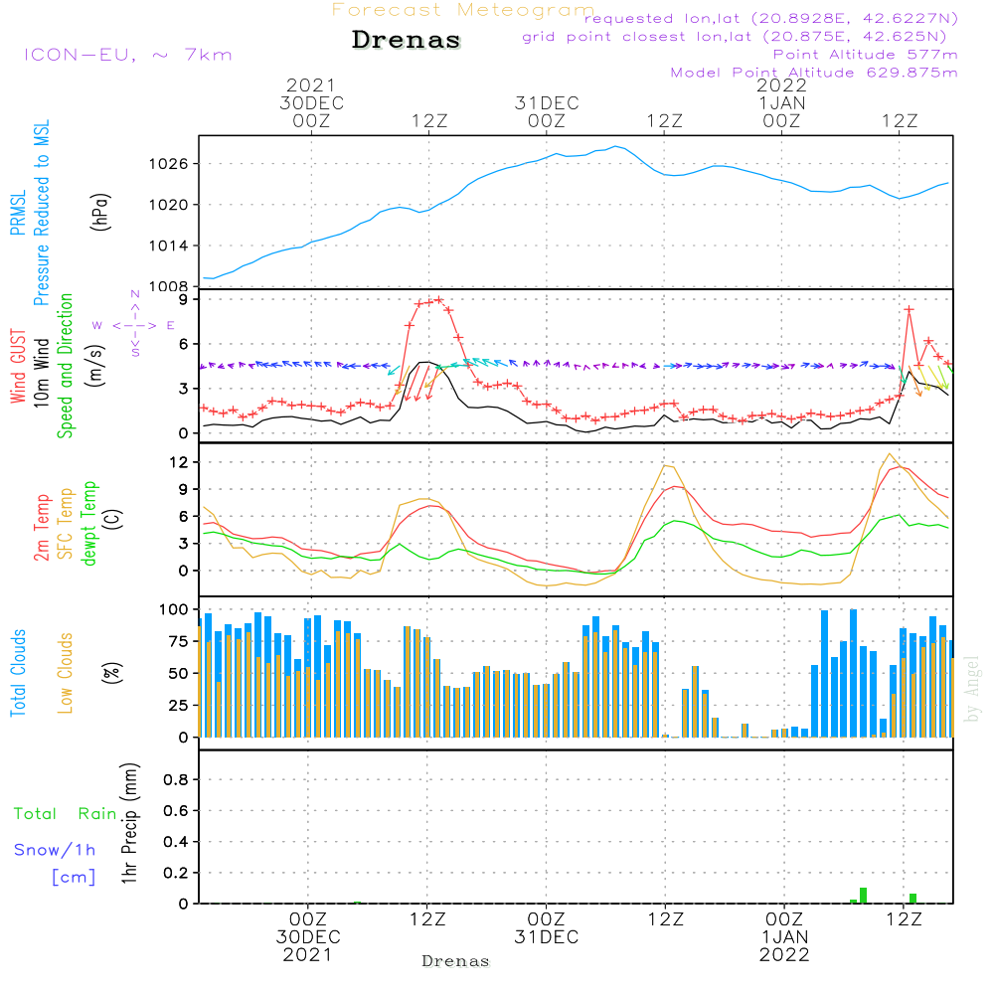This screenshot has height=994, width=994.
Task: Click the "25" cloud cover axis tick
Action: point(178,705)
